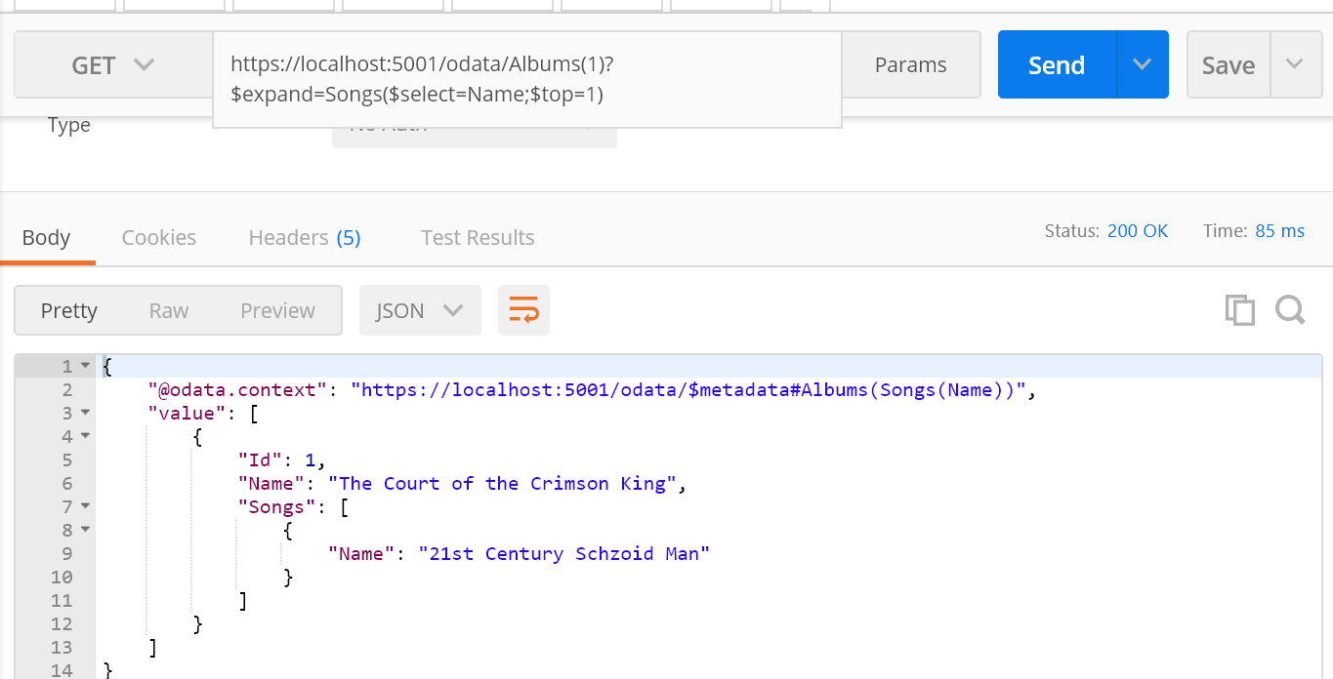The width and height of the screenshot is (1333, 679).
Task: Click inside the request URL field
Action: (527, 78)
